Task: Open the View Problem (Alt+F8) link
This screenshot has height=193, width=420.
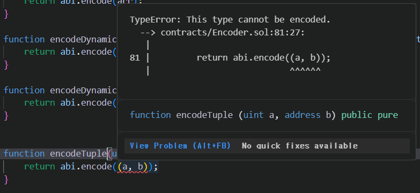Action: click(x=180, y=146)
